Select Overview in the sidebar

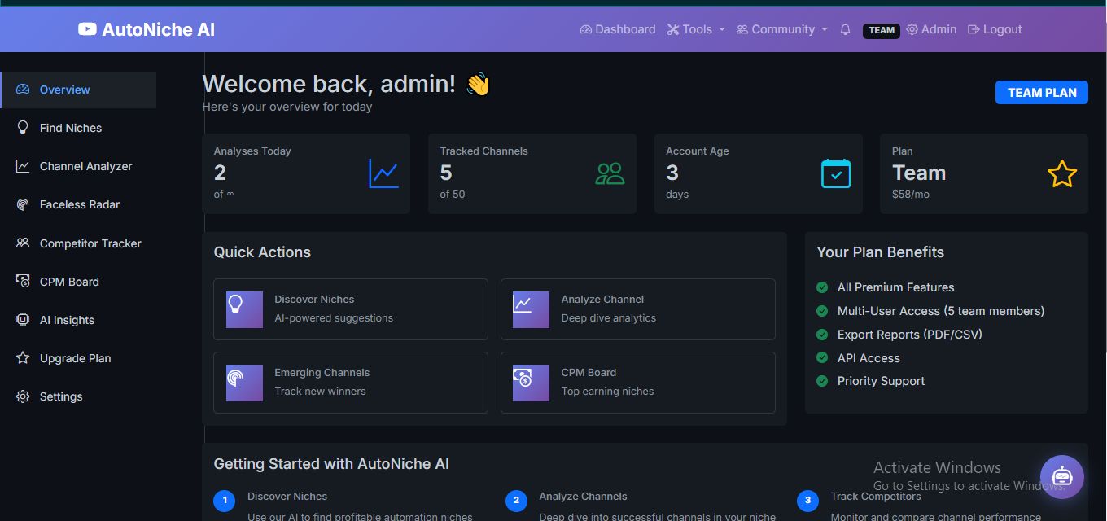79,90
